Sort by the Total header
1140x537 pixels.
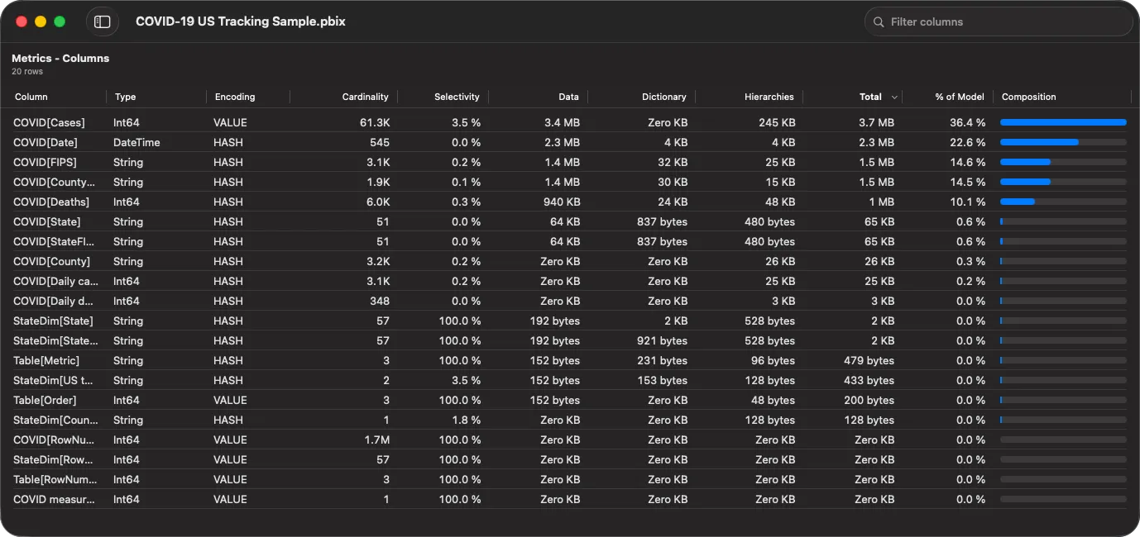pos(870,97)
